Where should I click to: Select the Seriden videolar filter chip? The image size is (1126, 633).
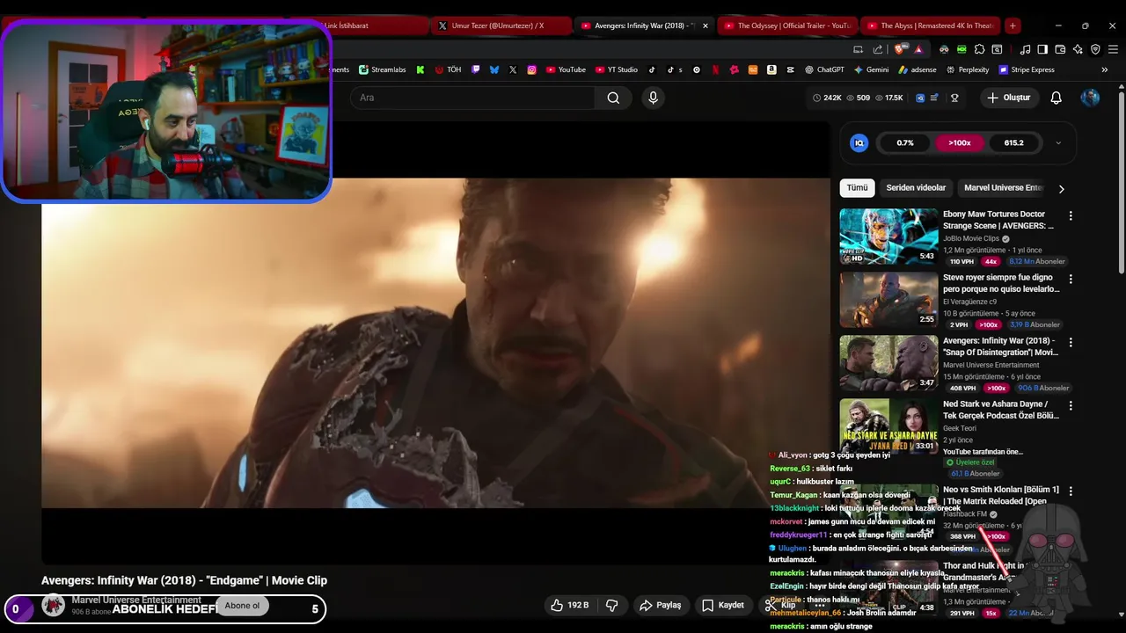[916, 187]
